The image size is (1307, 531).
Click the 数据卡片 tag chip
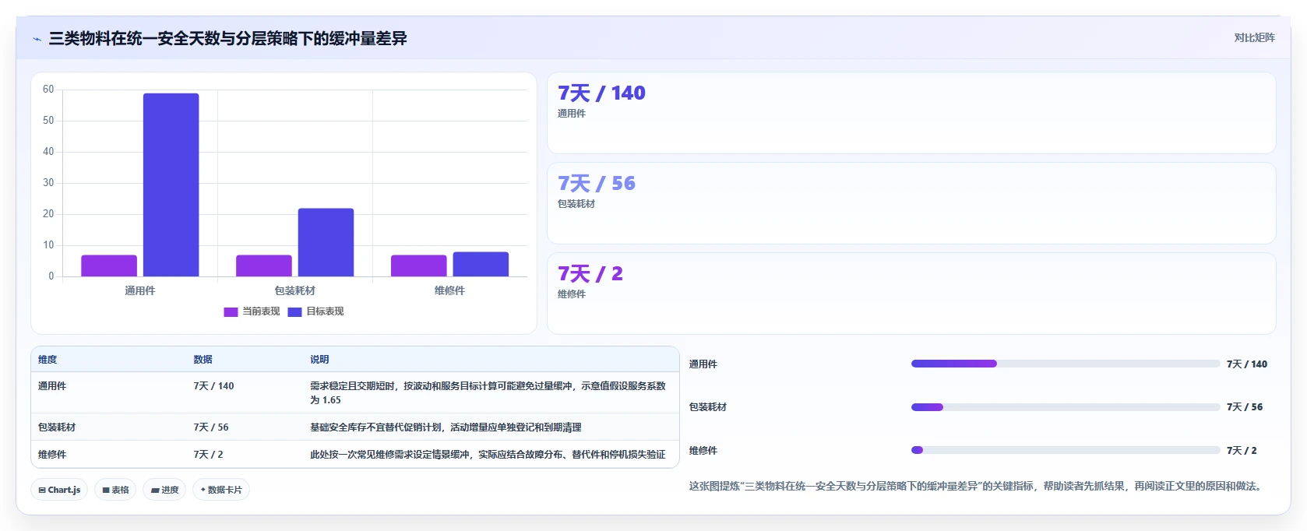[x=221, y=490]
